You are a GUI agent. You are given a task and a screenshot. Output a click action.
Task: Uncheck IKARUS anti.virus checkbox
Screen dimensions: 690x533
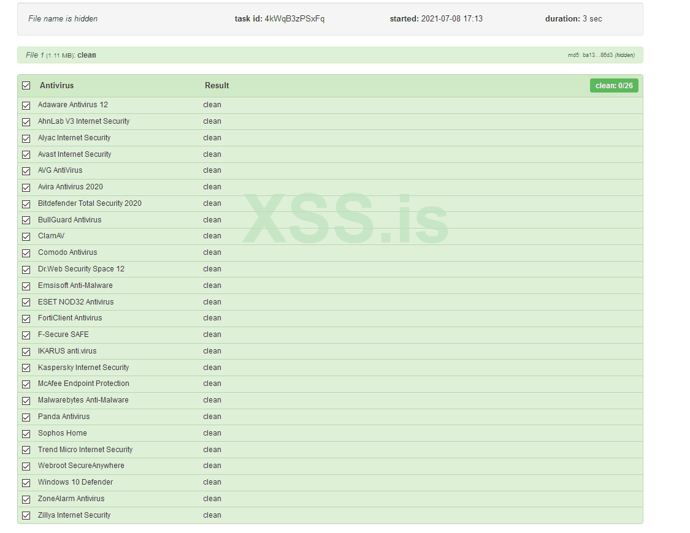(x=26, y=352)
